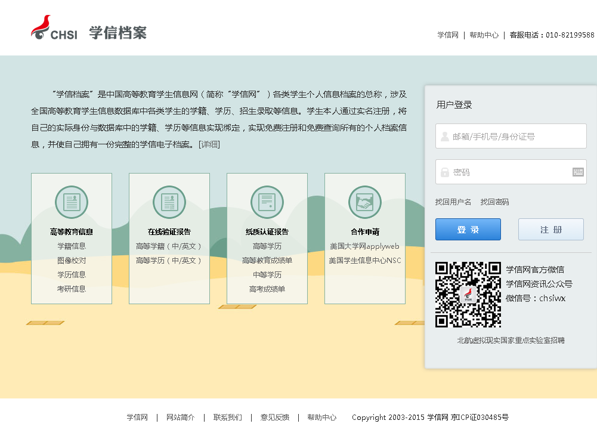Click the 密码 password input field
Screen dimensions: 597x439
click(504, 172)
